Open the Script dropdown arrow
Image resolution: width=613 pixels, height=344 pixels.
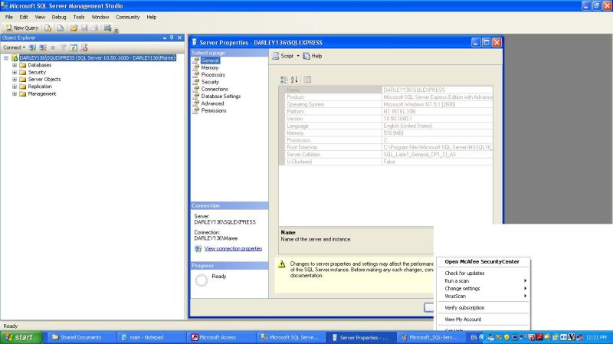(298, 56)
